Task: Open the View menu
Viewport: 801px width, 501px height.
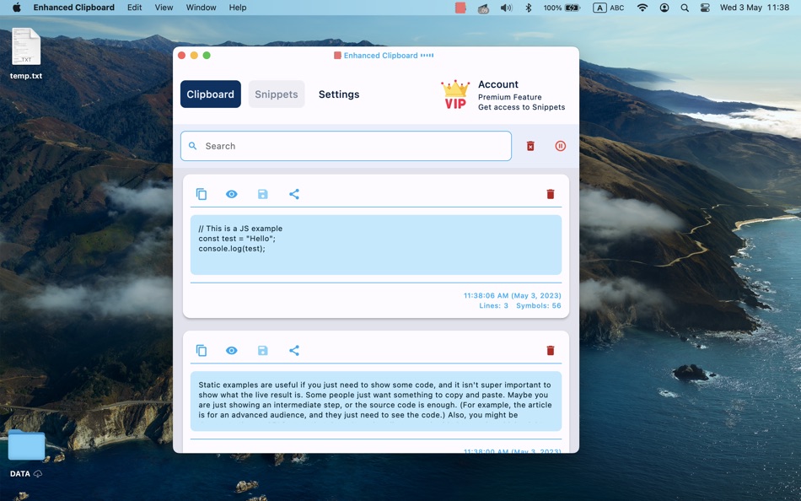Action: pos(164,8)
